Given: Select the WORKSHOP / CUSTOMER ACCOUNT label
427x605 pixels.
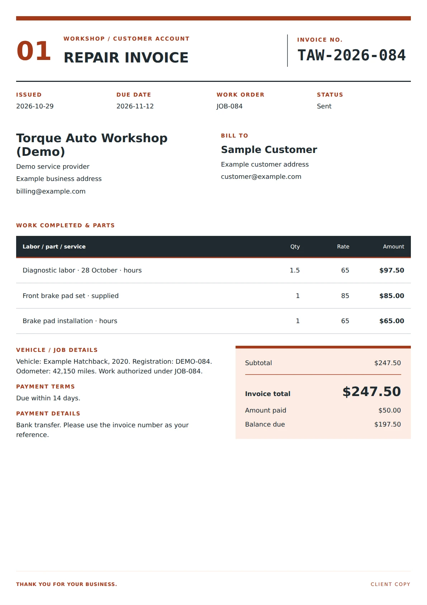Looking at the screenshot, I should click(127, 39).
